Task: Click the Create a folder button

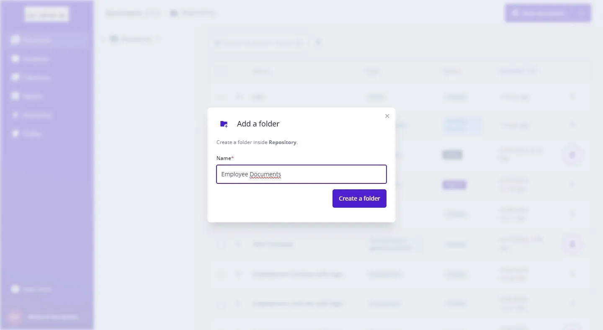Action: pyautogui.click(x=359, y=199)
